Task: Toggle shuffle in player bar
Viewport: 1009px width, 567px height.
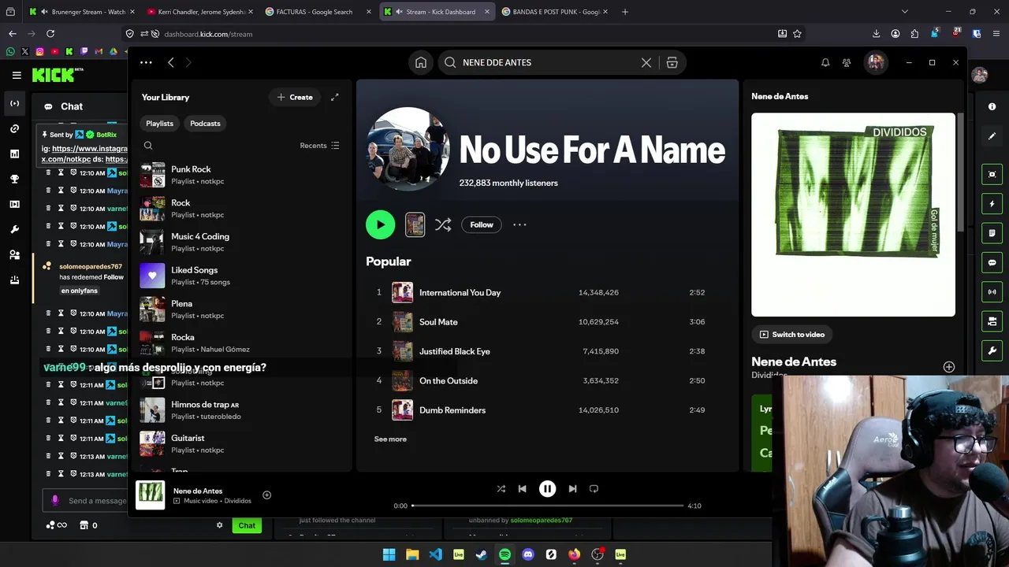Action: click(x=501, y=488)
